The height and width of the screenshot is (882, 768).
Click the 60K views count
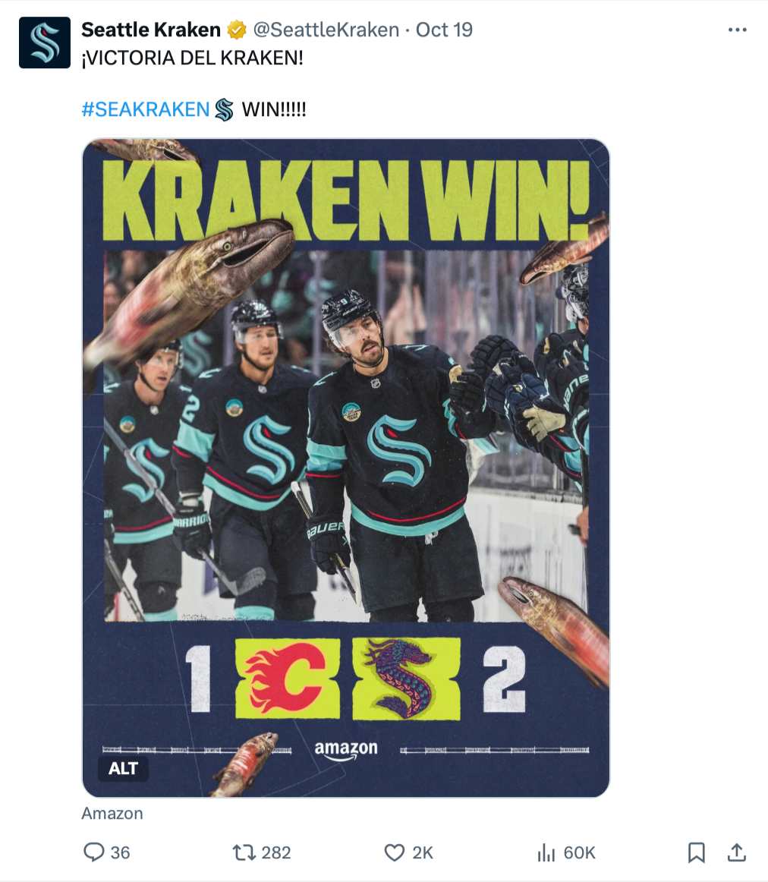pos(579,852)
